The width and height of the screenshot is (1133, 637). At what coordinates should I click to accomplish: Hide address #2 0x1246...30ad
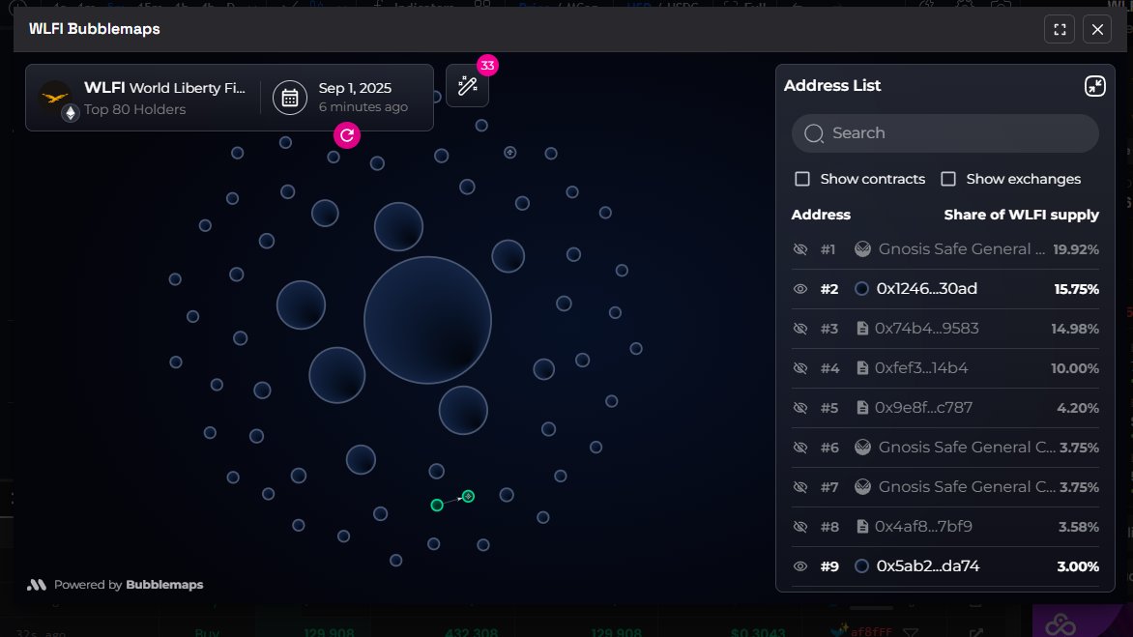799,289
